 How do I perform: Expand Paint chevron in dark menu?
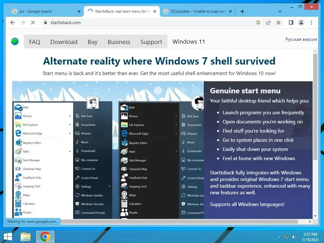pos(176,152)
